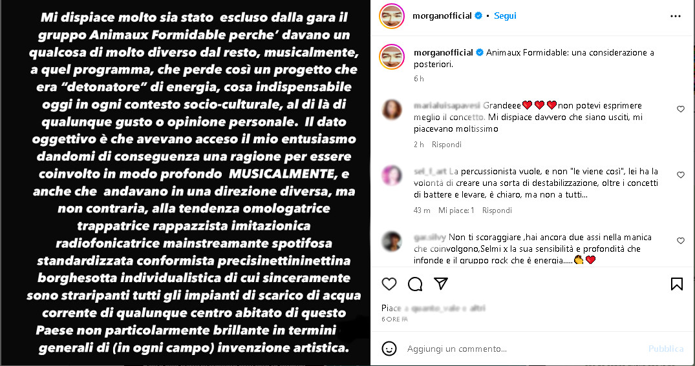
Task: Like the percussionista comment heart
Action: click(x=681, y=175)
